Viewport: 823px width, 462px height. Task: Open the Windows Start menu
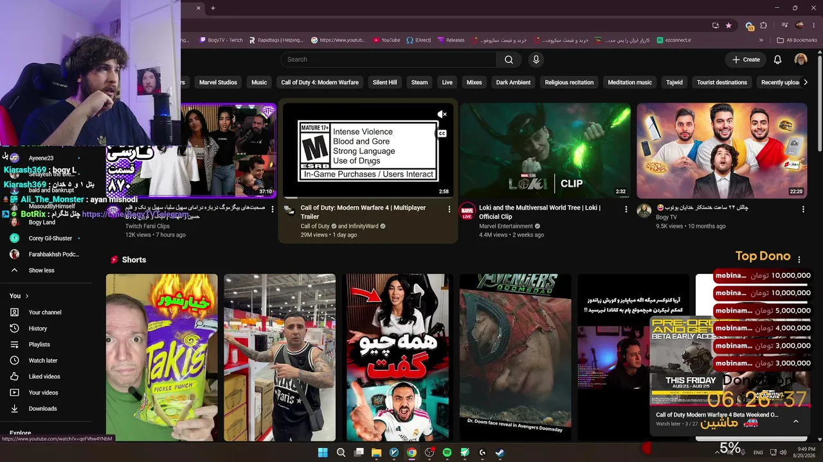pos(323,452)
